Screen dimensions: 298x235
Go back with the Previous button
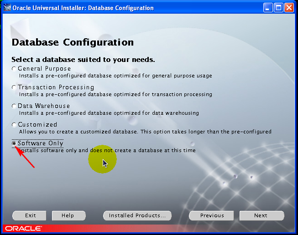click(211, 216)
